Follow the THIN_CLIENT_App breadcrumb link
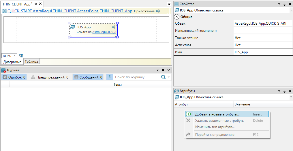The image size is (293, 151). pos(116,11)
